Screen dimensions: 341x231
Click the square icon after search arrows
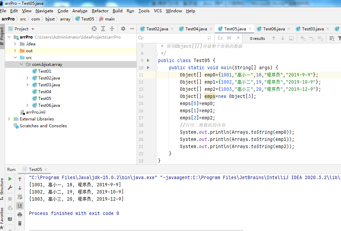pyautogui.click(x=292, y=38)
